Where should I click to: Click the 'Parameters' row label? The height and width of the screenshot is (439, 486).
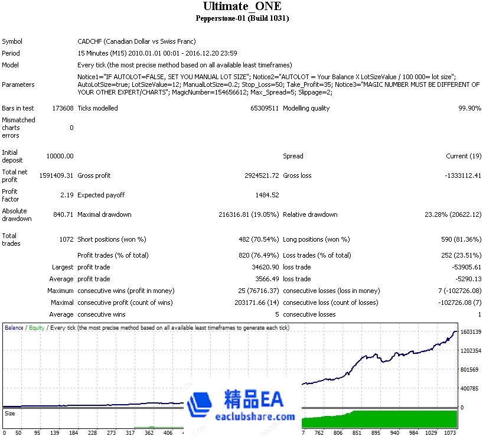(x=18, y=84)
